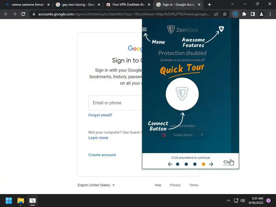Click the ZenMate connect button circle

tap(182, 94)
